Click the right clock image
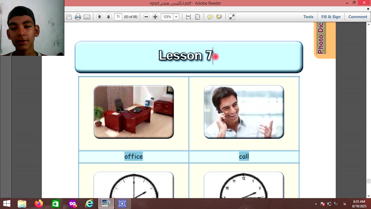This screenshot has width=371, height=209. [244, 185]
